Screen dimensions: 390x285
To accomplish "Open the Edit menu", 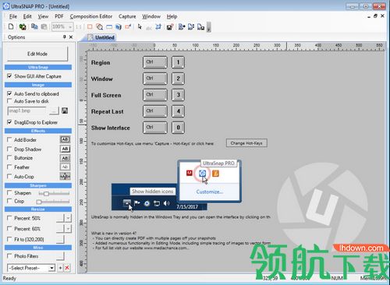I will (x=27, y=16).
